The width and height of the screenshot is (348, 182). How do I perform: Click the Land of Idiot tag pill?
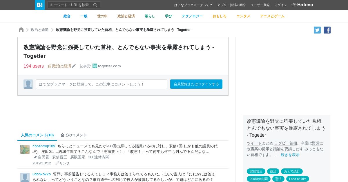coord(298,179)
